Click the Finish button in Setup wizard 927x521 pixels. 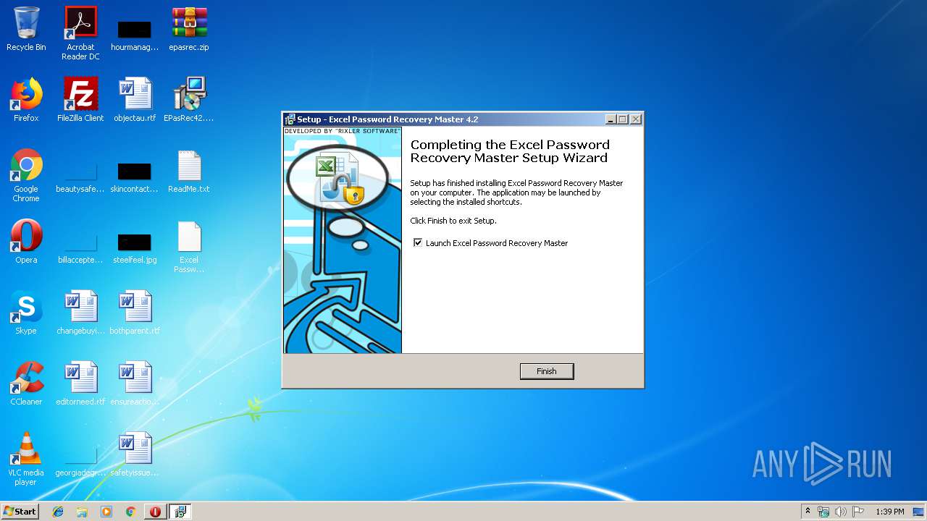pos(547,371)
